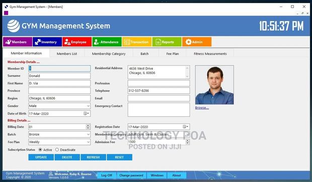
Task: Expand the Gender dropdown
Action: (x=88, y=106)
